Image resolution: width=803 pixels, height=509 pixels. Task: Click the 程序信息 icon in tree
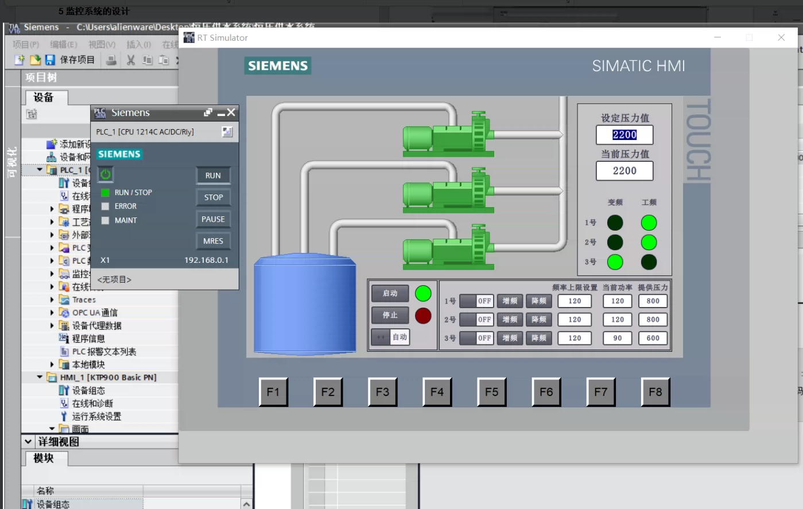tap(64, 339)
